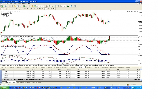Click the New Order button
The image size is (158, 99).
click(x=27, y=6)
